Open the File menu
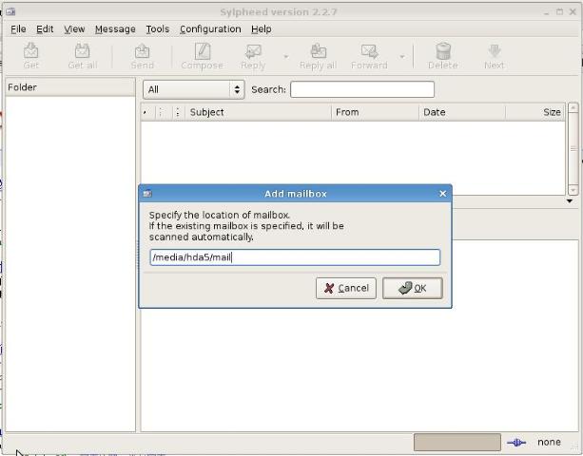The width and height of the screenshot is (583, 456). point(18,28)
